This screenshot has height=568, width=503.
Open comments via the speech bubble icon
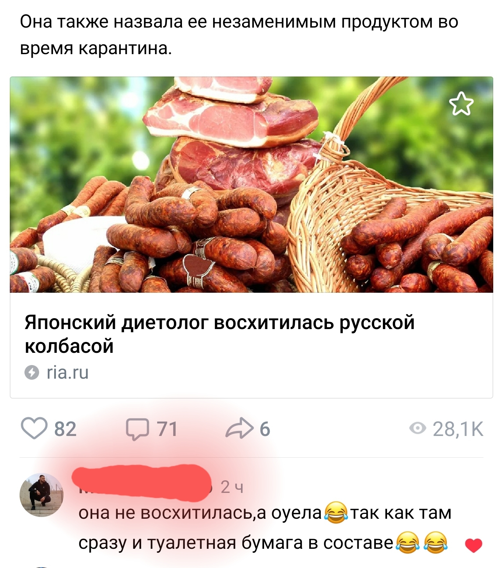point(137,429)
